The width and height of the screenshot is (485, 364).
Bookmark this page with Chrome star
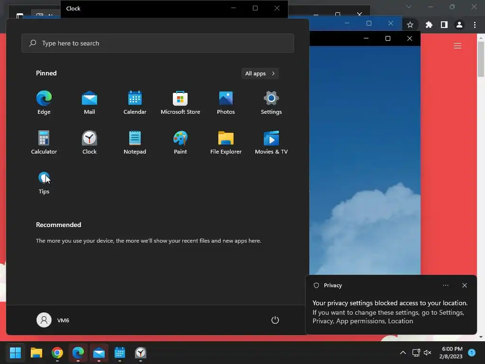coord(410,25)
